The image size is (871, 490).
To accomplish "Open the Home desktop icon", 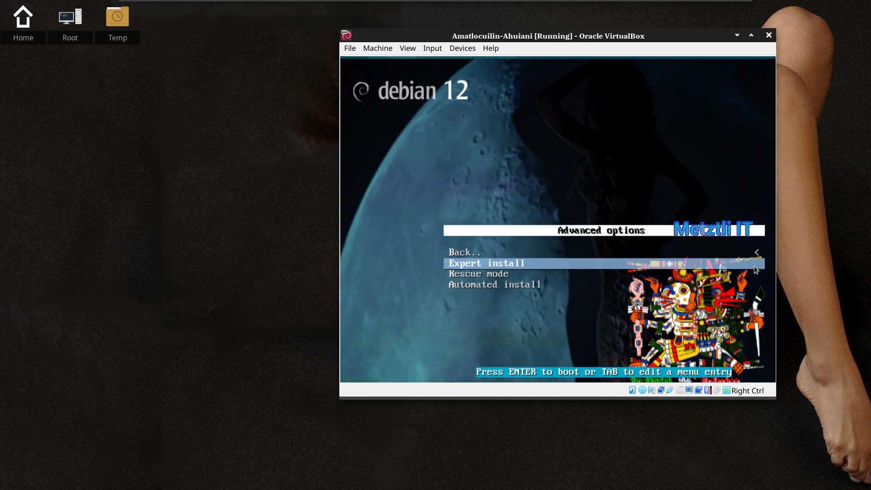I will 23,24.
